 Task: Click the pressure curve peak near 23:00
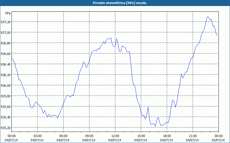[x=208, y=17]
